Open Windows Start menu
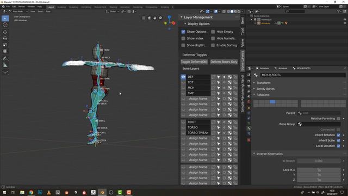Viewport: 348px width, 196px height. (4, 192)
